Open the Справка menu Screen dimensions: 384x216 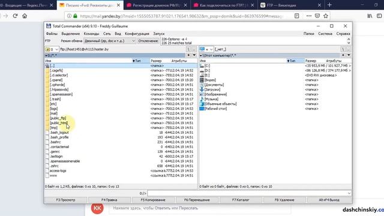coord(343,34)
